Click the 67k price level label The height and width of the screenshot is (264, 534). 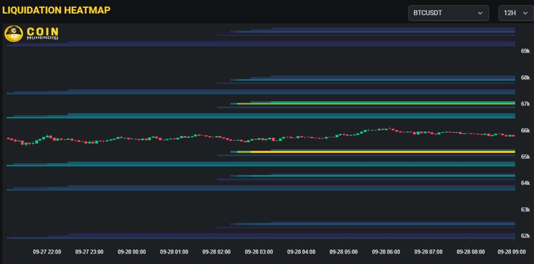pos(525,104)
